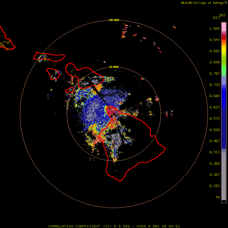Click the 0.253 scale value
The image size is (228, 228).
tap(215, 186)
